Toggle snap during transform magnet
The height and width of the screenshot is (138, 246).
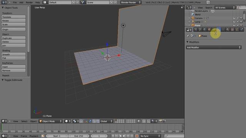[x=149, y=121]
